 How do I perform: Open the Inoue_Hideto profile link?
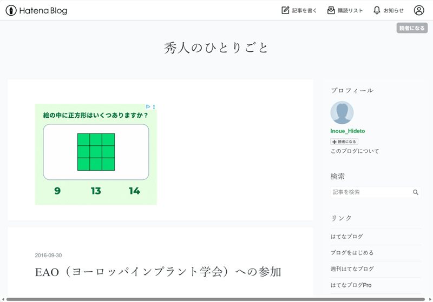(x=347, y=131)
